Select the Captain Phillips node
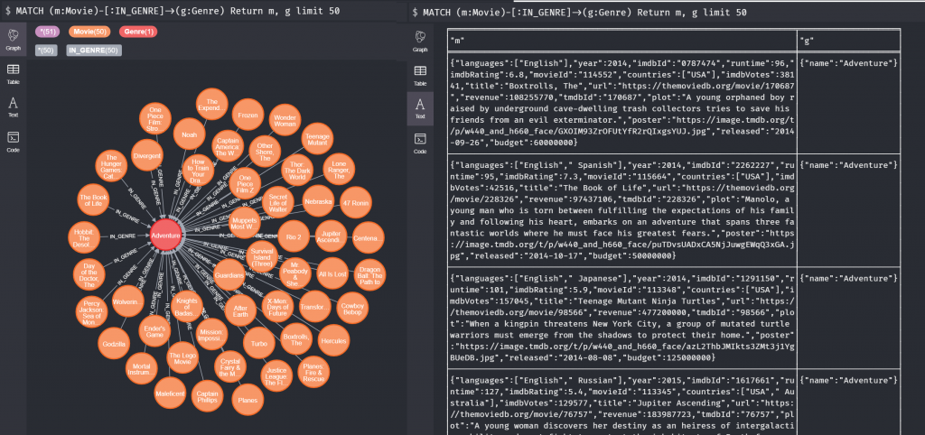The height and width of the screenshot is (435, 925). point(207,396)
